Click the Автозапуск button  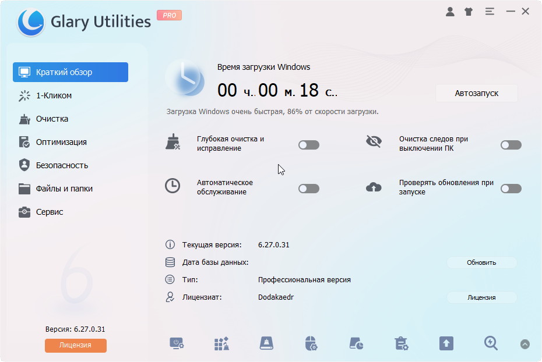coord(476,93)
